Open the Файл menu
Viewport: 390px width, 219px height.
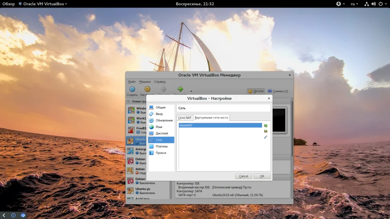click(x=132, y=82)
